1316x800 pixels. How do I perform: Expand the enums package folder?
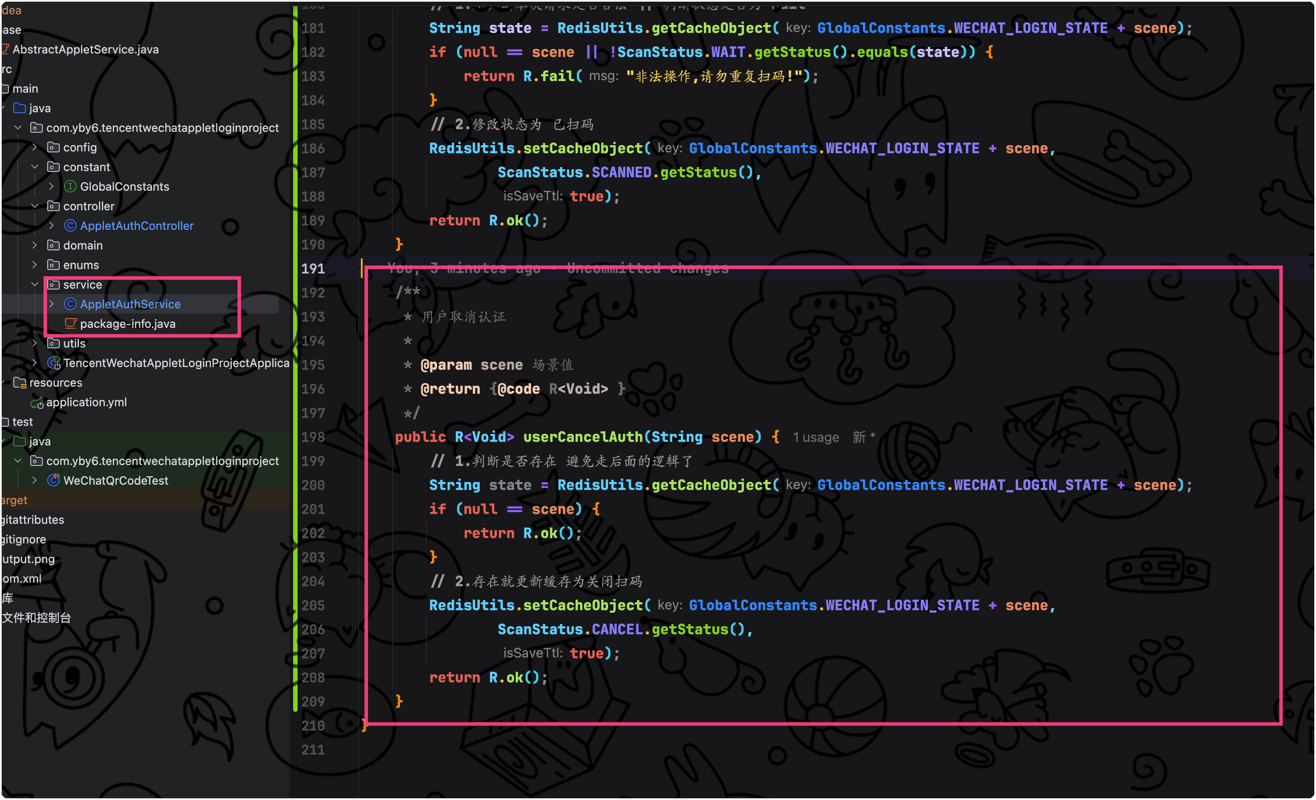tap(35, 264)
